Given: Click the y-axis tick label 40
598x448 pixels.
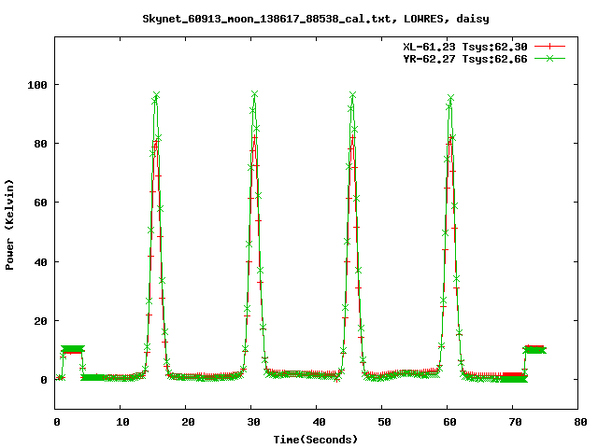Looking at the screenshot, I should pyautogui.click(x=40, y=262).
